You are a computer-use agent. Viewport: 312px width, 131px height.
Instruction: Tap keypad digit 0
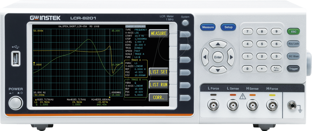pyautogui.click(x=247, y=69)
